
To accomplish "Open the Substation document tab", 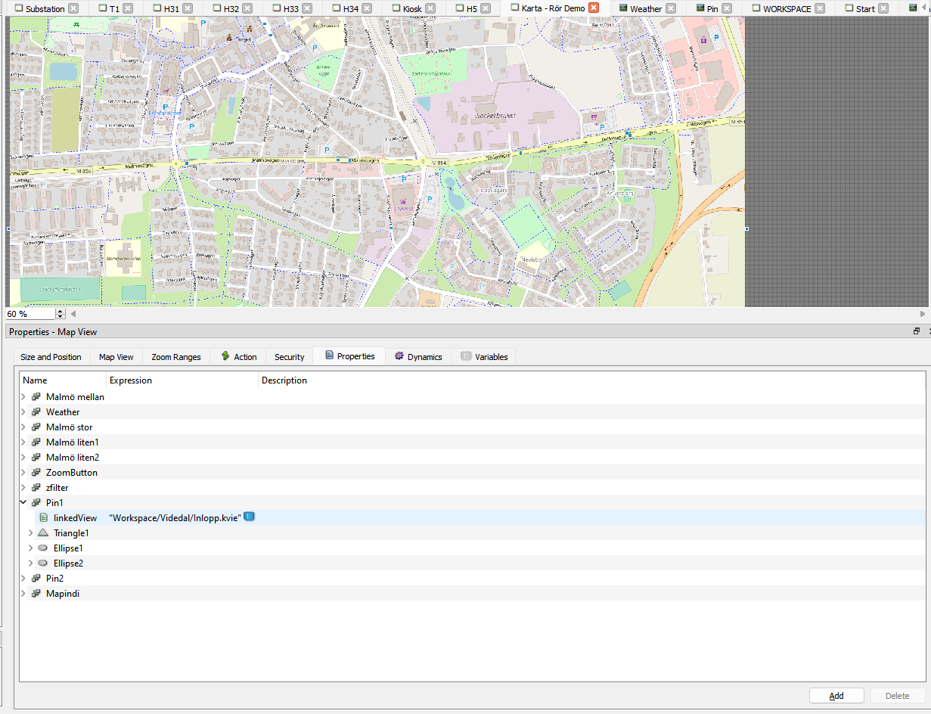I will pos(45,9).
